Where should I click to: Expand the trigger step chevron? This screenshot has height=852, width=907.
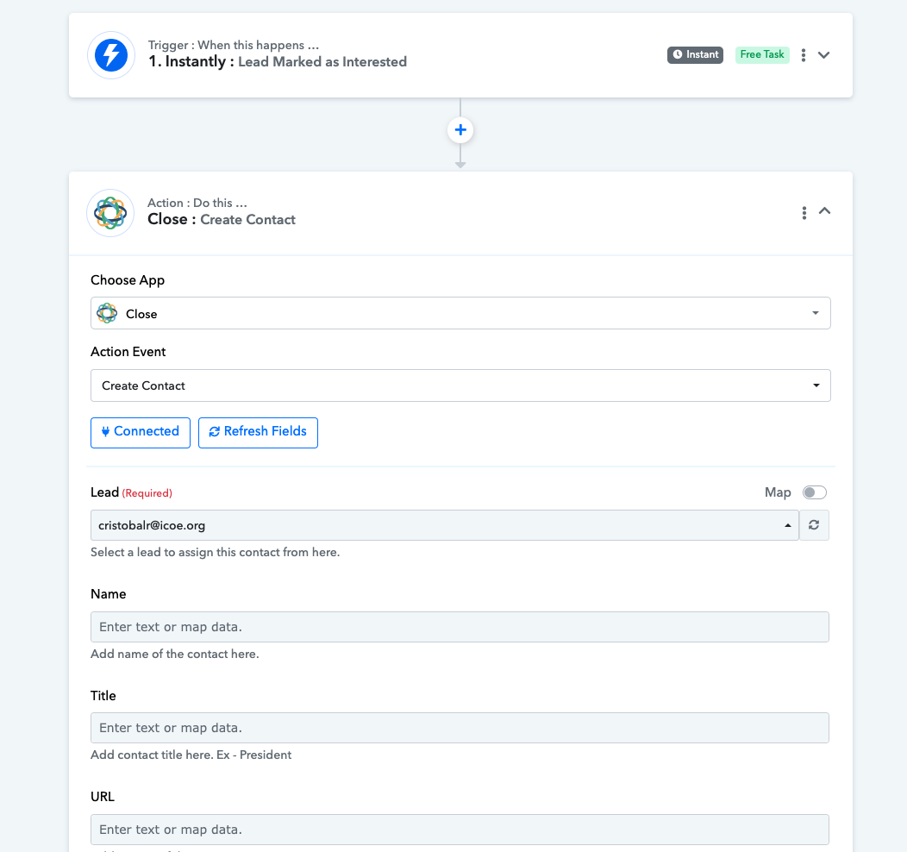pyautogui.click(x=823, y=55)
